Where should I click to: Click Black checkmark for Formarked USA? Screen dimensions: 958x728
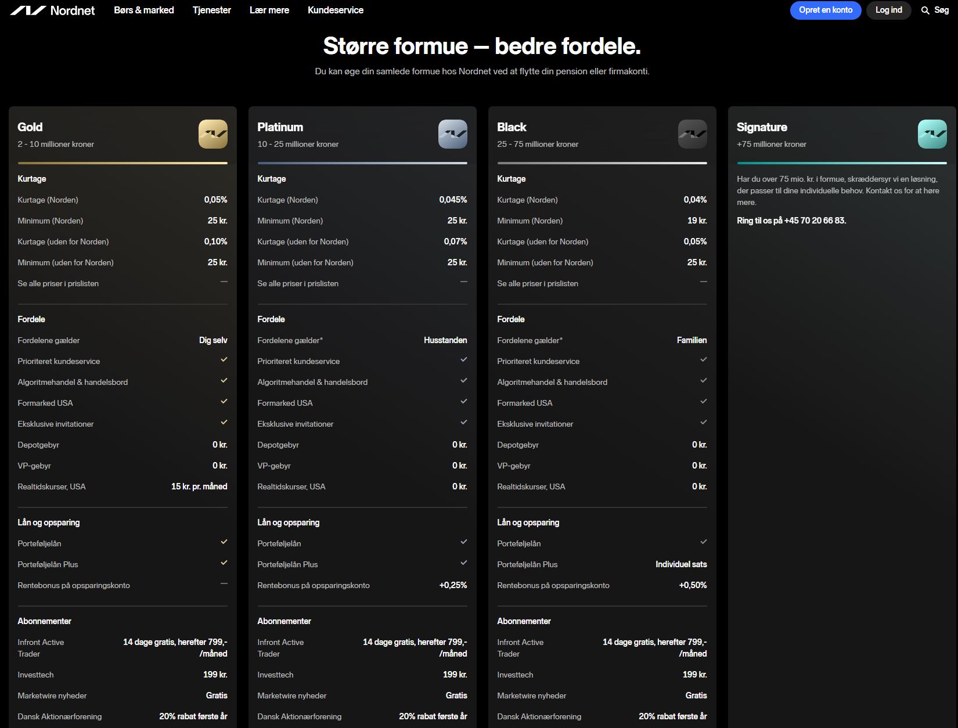704,402
